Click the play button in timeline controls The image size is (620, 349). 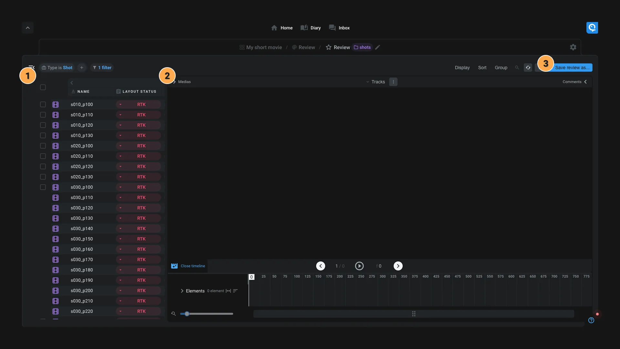point(359,266)
